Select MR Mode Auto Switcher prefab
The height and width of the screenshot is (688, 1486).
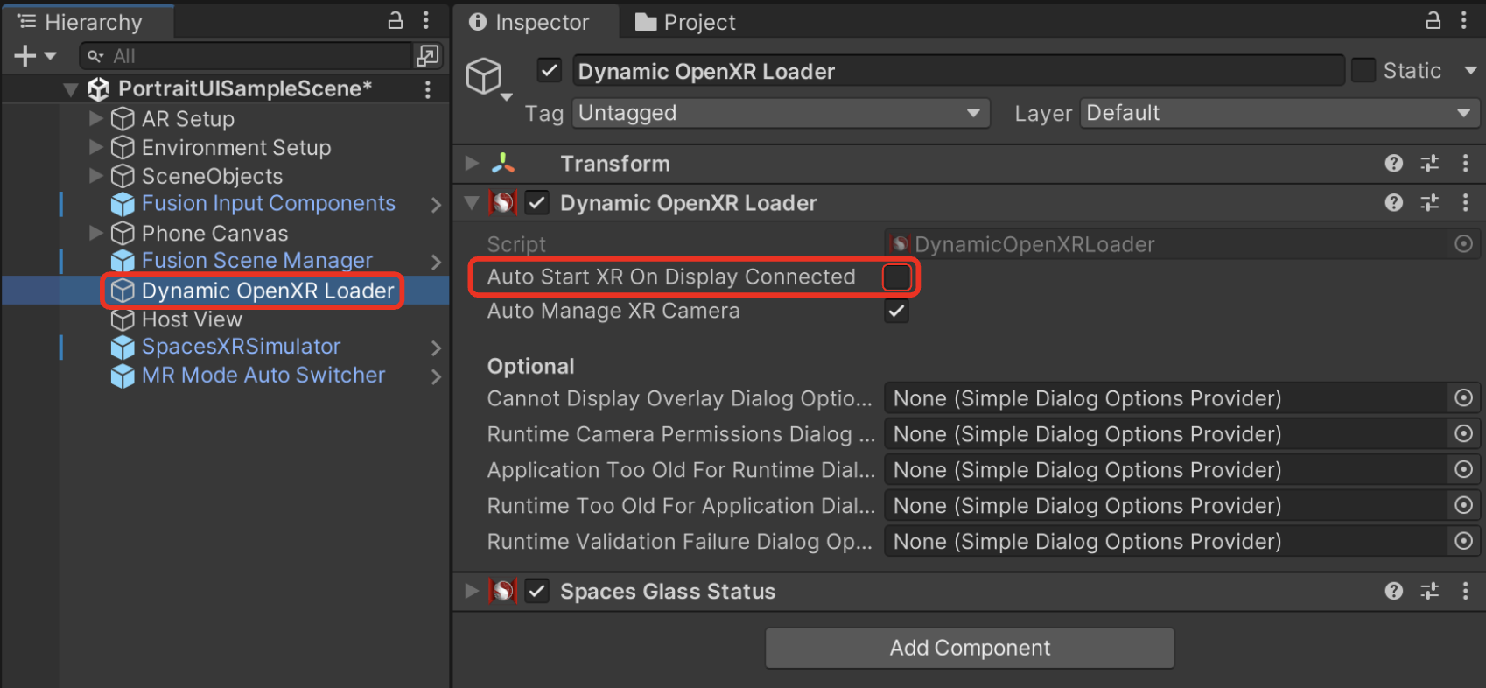click(x=263, y=375)
